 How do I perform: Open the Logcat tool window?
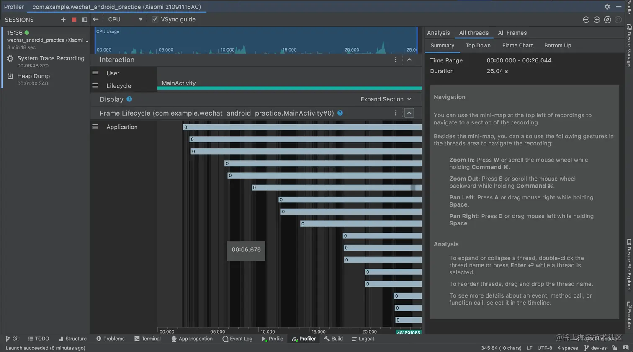(x=363, y=339)
